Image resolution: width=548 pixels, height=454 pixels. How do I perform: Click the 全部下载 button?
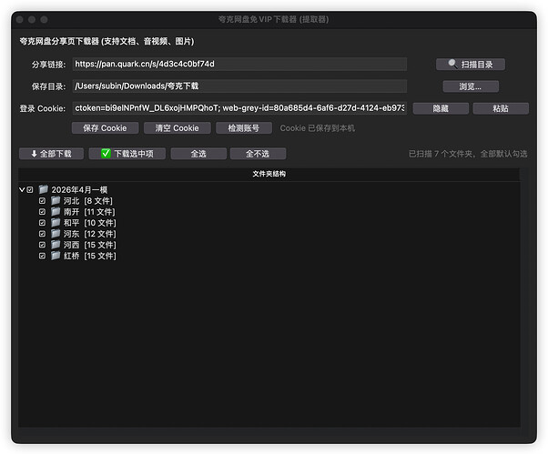pos(51,154)
